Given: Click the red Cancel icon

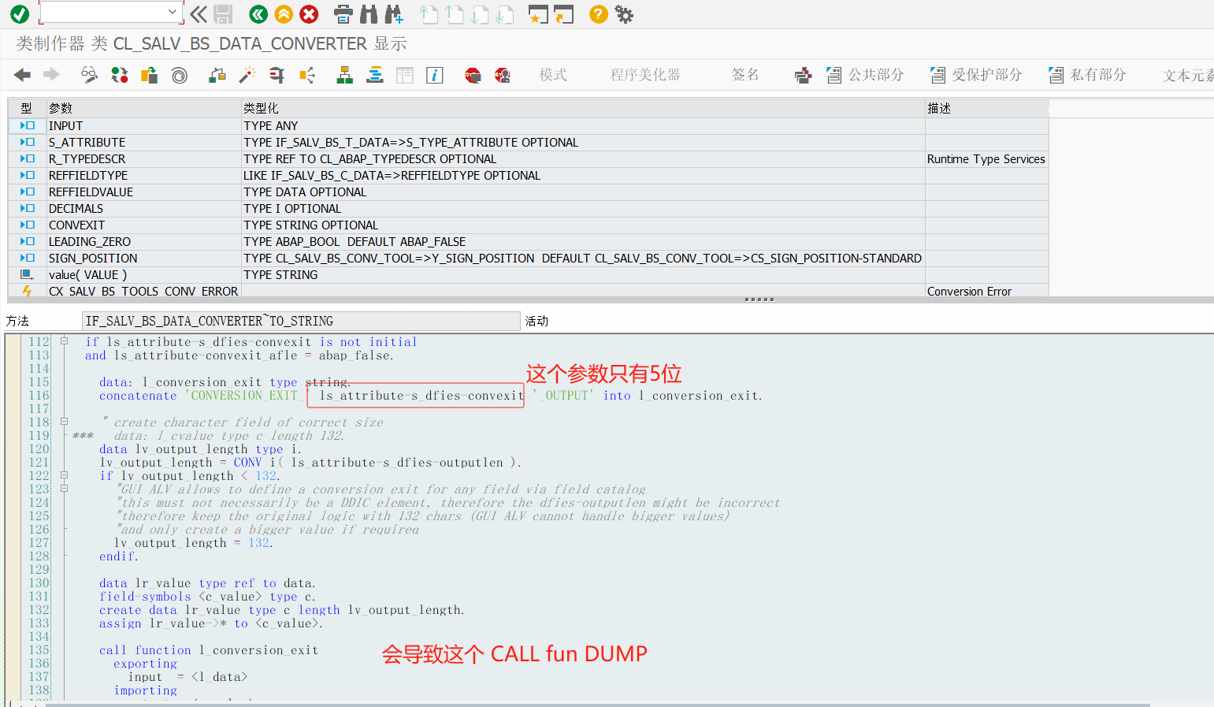Looking at the screenshot, I should (310, 13).
